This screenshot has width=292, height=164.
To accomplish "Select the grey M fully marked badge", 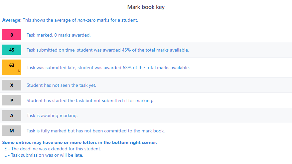I will click(x=12, y=131).
